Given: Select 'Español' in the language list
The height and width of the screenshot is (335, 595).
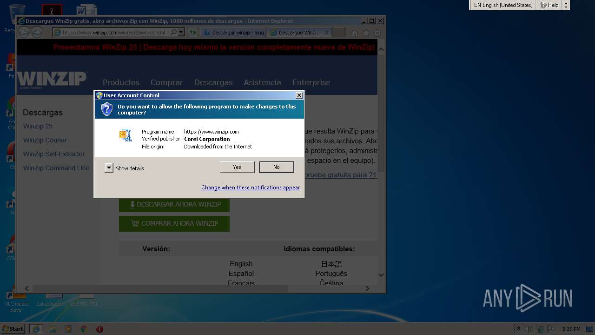Looking at the screenshot, I should [241, 274].
